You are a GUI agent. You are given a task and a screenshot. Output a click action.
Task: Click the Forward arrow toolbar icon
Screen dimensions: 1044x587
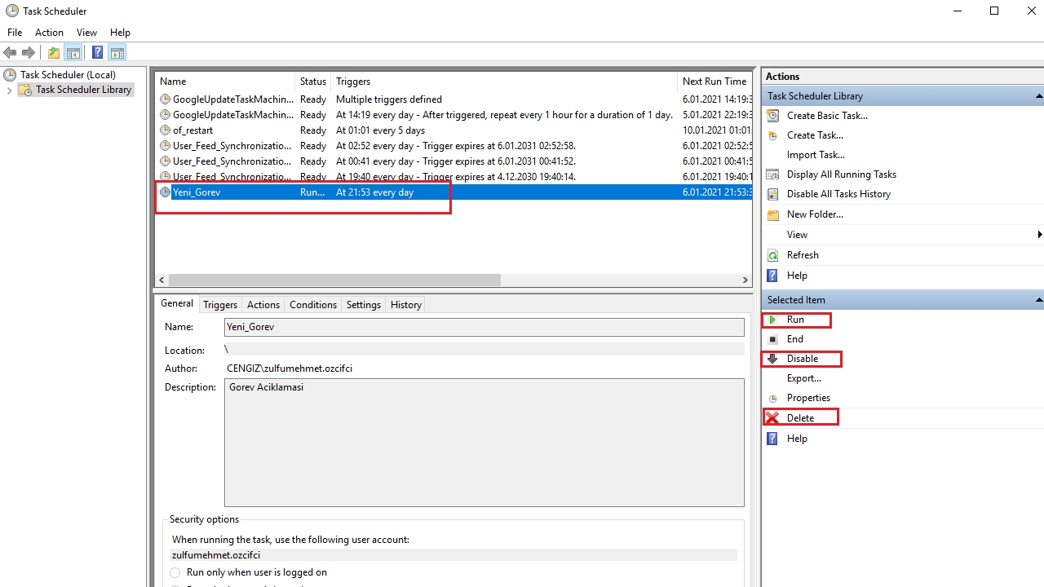[x=29, y=53]
